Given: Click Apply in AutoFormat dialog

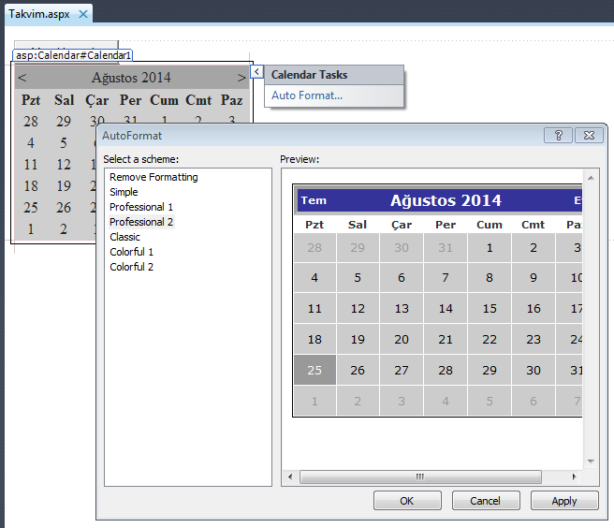Looking at the screenshot, I should (564, 501).
